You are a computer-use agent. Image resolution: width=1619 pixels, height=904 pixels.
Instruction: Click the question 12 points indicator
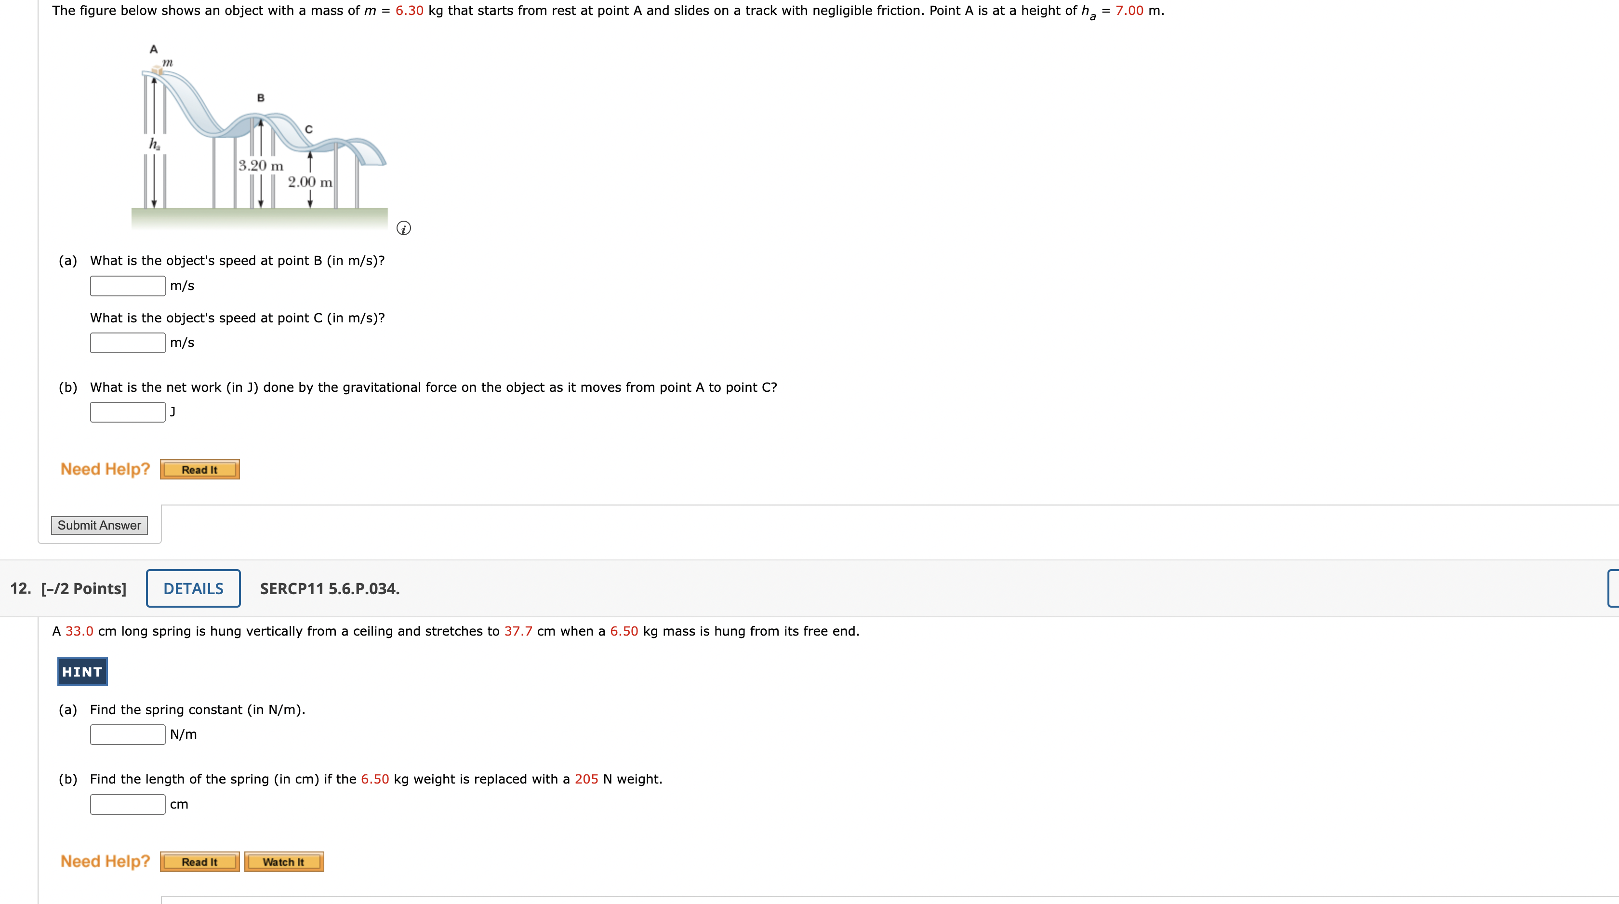(82, 589)
